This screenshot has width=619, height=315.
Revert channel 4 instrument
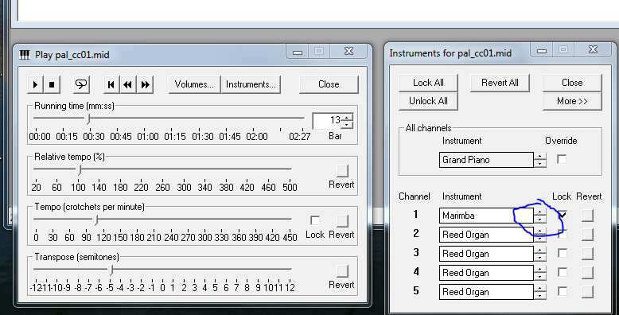587,273
